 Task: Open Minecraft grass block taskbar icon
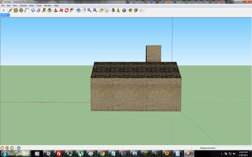[x=146, y=154]
